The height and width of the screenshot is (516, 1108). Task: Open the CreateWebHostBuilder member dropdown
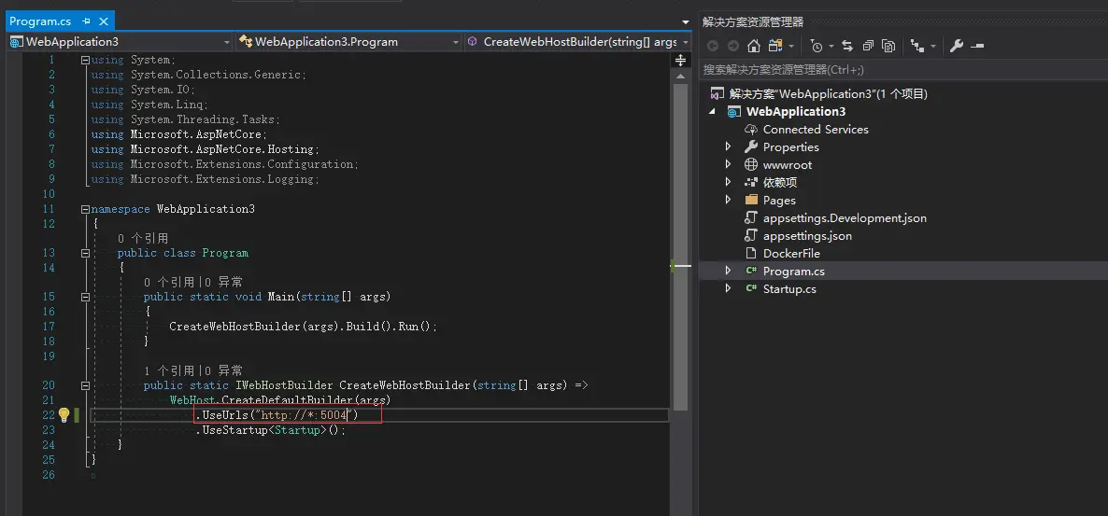coord(684,42)
